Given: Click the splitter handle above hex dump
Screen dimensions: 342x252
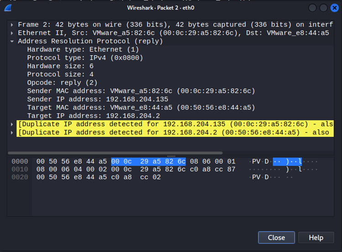Looking at the screenshot, I should (x=171, y=156).
